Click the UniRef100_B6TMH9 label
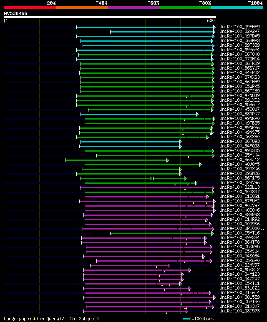Screen dimensions: 267x322 (239, 82)
